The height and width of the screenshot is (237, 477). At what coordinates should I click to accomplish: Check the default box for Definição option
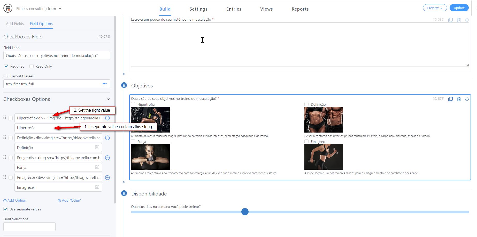coord(11,138)
